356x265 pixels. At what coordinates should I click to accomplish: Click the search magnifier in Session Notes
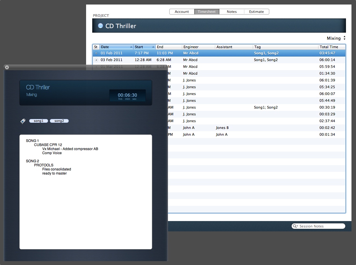click(295, 226)
